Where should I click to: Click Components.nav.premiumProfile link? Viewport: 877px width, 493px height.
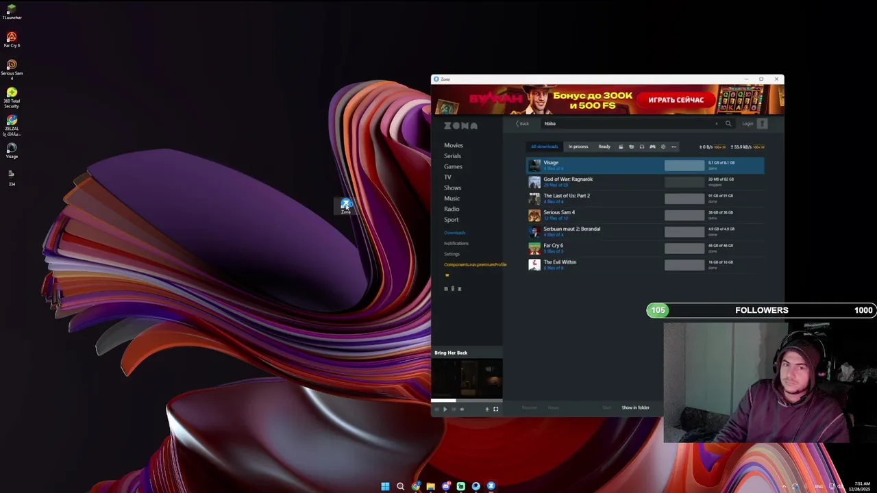475,264
